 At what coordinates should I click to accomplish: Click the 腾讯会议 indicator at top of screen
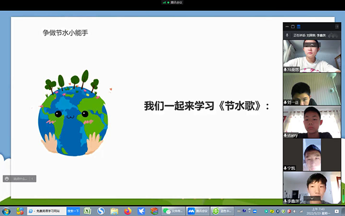172,2
